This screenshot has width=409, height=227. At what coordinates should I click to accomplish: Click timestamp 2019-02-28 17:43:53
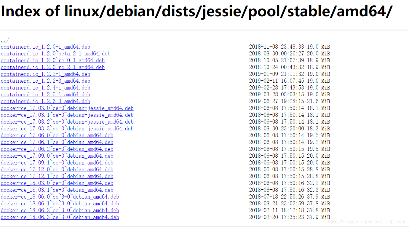[277, 88]
